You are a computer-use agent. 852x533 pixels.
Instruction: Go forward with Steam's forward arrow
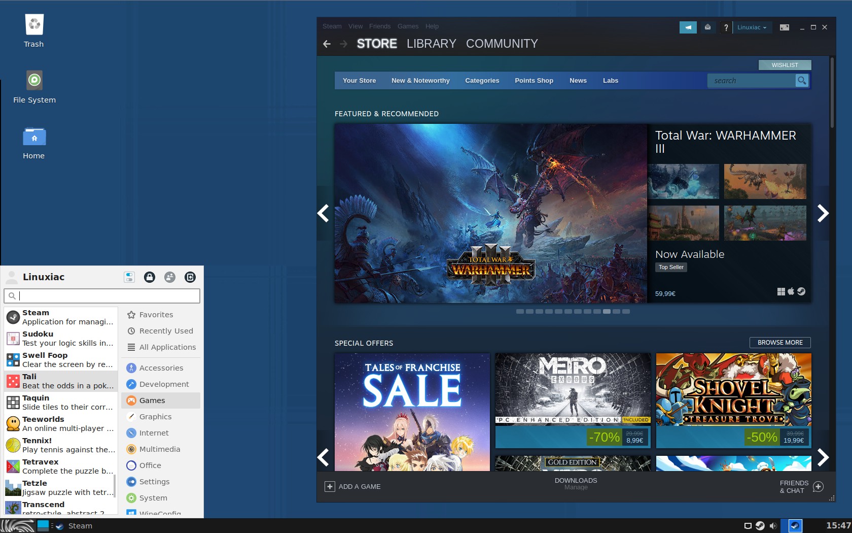coord(343,44)
